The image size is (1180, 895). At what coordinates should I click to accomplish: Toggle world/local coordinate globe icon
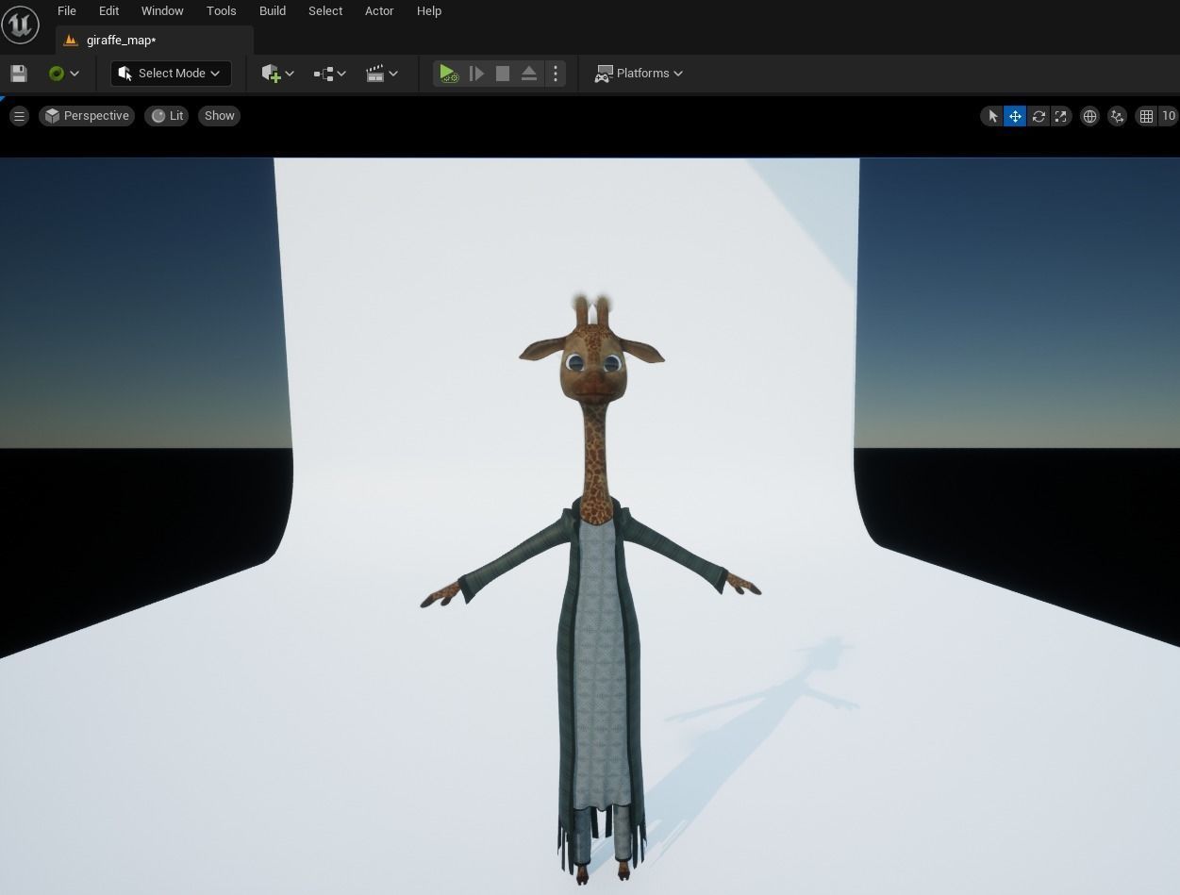coord(1089,116)
